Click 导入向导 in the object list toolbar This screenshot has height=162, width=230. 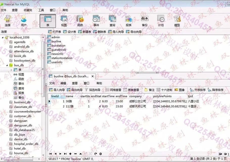[x=116, y=32]
